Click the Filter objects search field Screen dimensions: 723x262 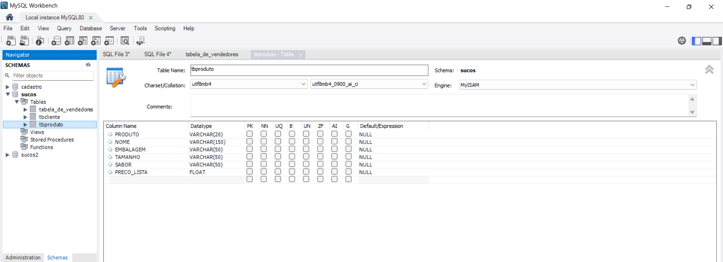pos(53,75)
